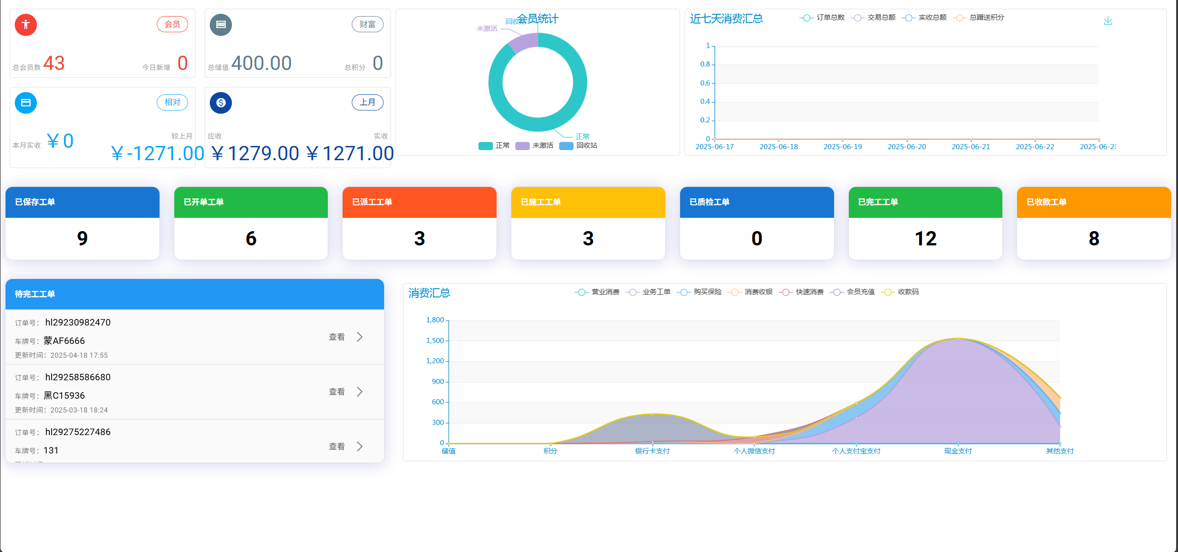The height and width of the screenshot is (552, 1178).
Task: Click the blue 回收站 legend swatch
Action: click(566, 146)
